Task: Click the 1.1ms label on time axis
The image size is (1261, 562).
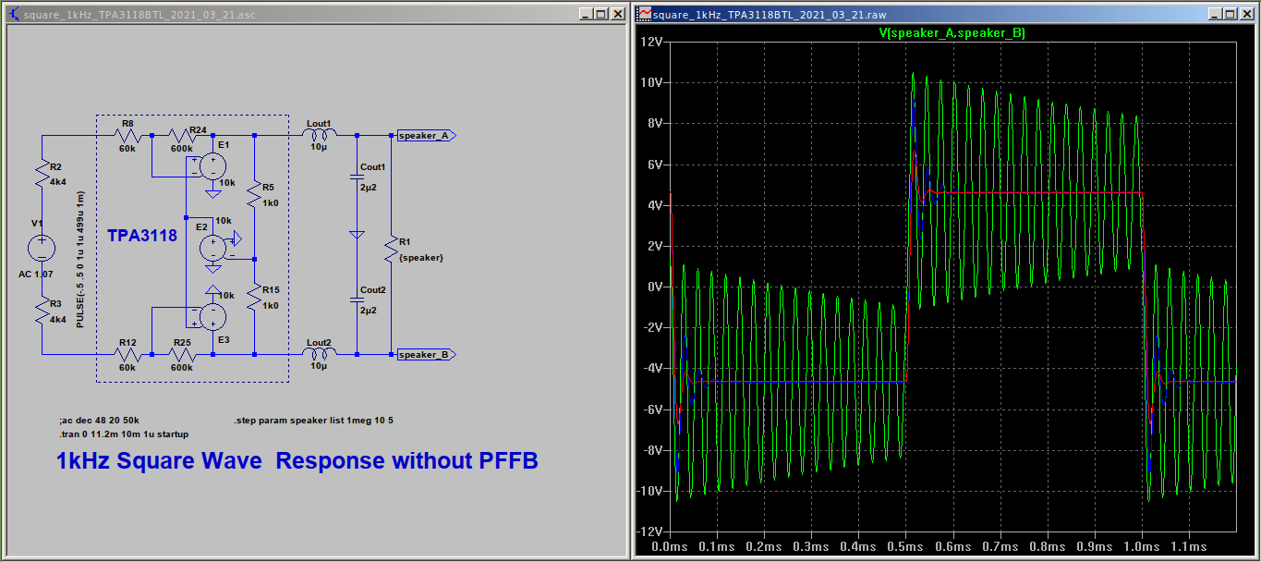Action: tap(1189, 547)
